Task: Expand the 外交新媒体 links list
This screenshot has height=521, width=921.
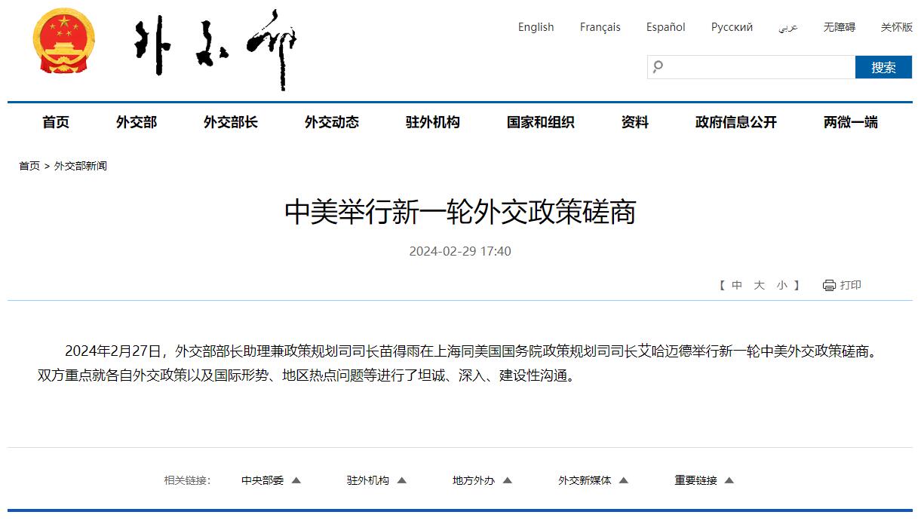Action: point(593,480)
